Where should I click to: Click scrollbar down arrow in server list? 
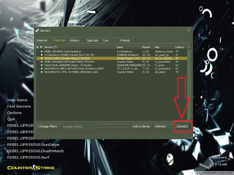coord(189,119)
